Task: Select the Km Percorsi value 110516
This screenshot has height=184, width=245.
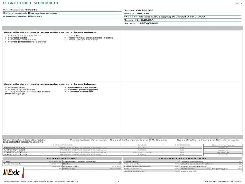Action: click(31, 10)
